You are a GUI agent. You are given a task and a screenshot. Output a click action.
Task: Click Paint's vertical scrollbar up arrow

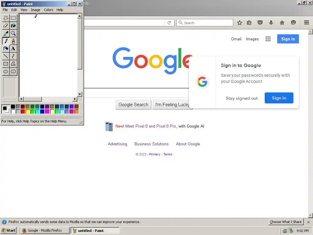click(80, 16)
